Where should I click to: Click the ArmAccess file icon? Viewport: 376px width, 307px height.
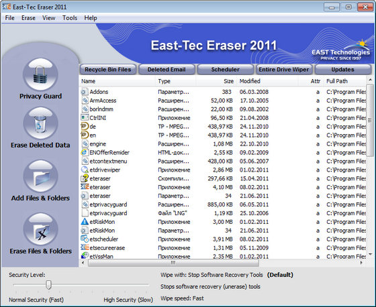point(85,101)
